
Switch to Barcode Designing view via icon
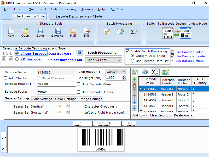pyautogui.click(x=177, y=33)
